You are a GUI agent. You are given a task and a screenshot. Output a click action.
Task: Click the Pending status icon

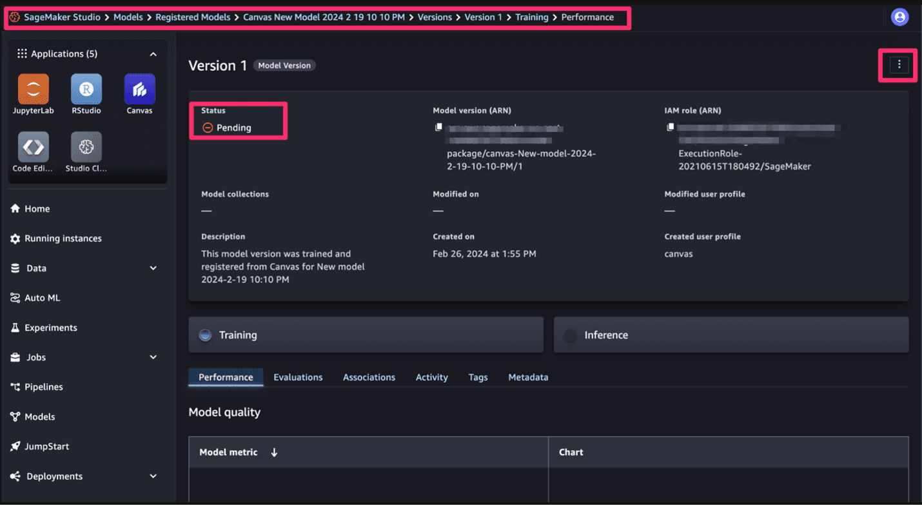[208, 128]
